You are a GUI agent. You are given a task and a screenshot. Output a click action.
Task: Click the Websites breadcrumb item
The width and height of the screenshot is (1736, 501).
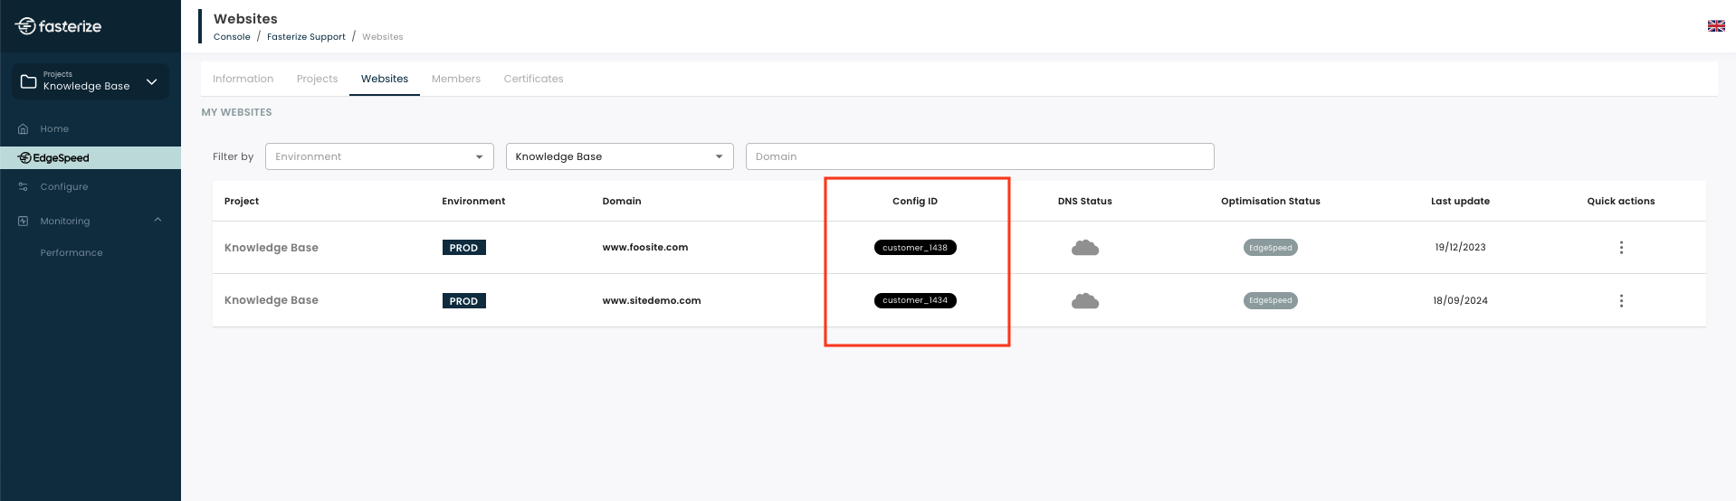383,37
